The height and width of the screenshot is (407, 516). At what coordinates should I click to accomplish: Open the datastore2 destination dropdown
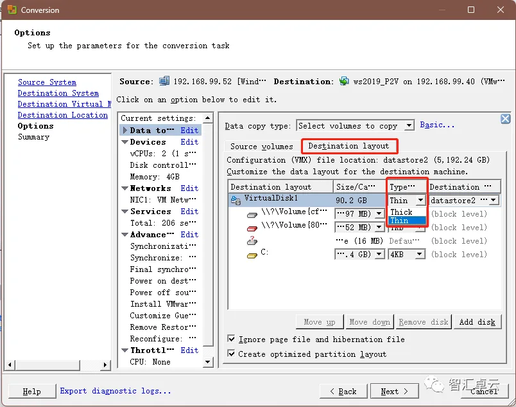(494, 200)
